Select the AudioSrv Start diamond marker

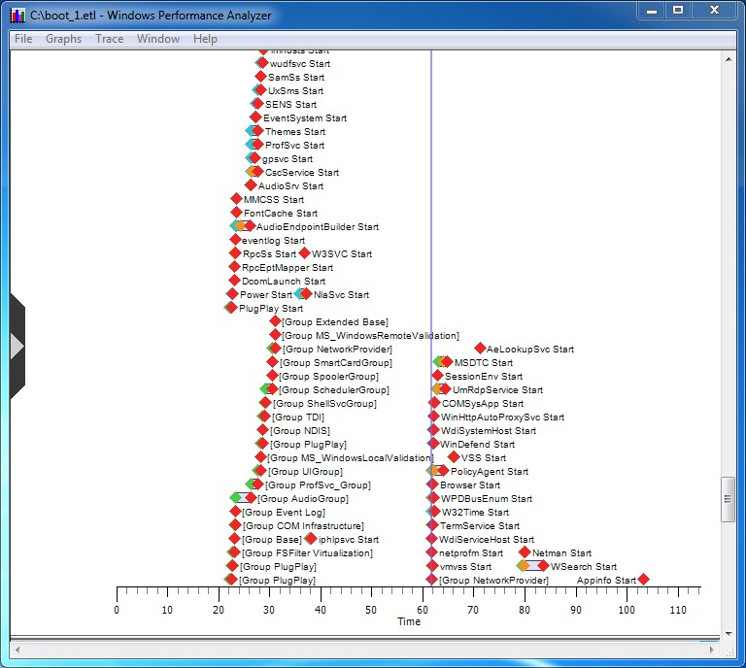tap(251, 185)
